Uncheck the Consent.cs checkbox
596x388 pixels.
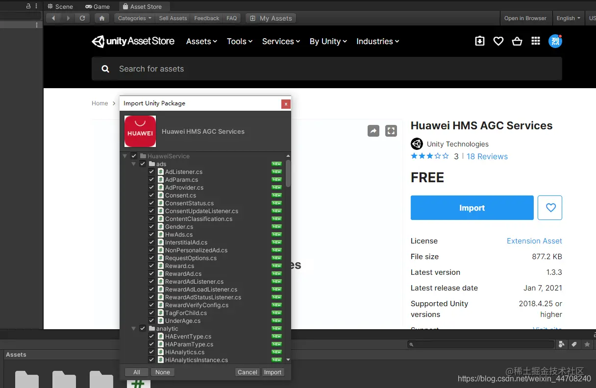[x=151, y=195]
